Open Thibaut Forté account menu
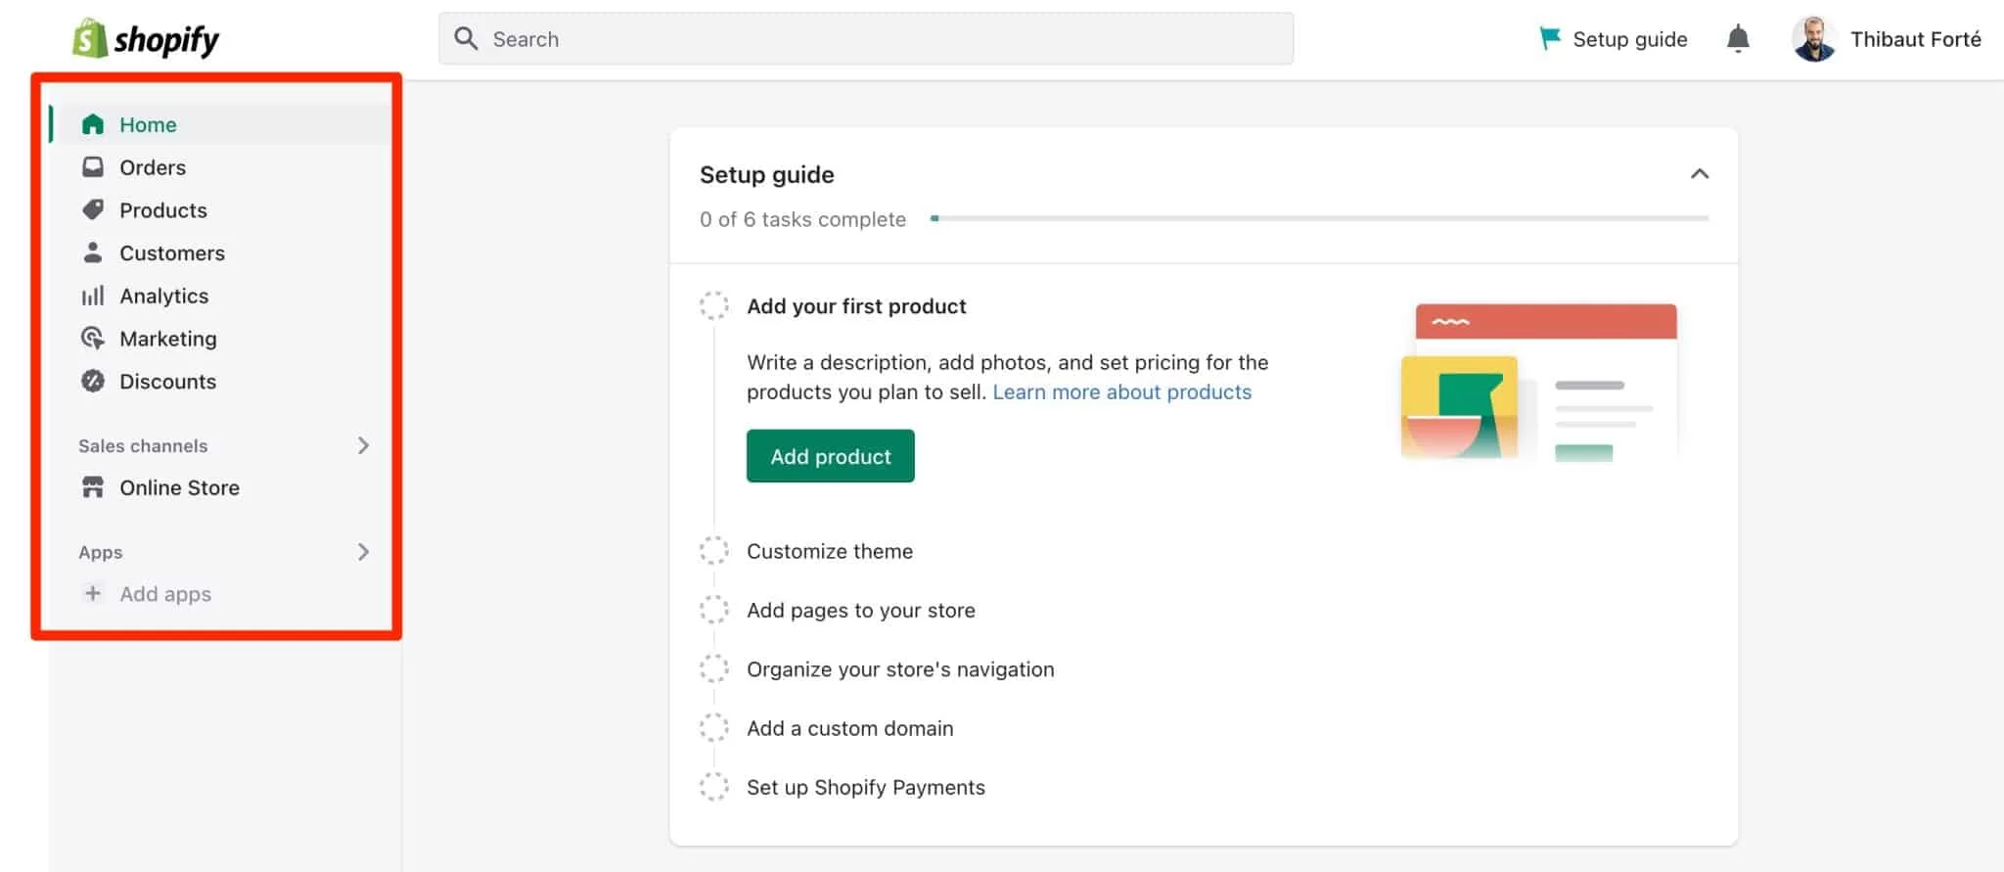The height and width of the screenshot is (872, 2004). click(1915, 39)
